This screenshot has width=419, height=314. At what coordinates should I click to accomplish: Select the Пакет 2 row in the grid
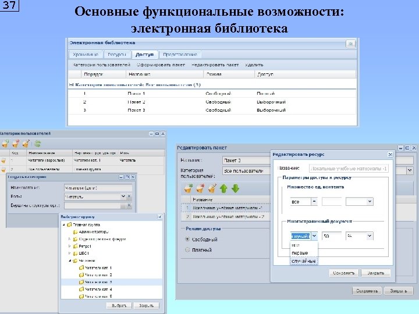pos(212,102)
